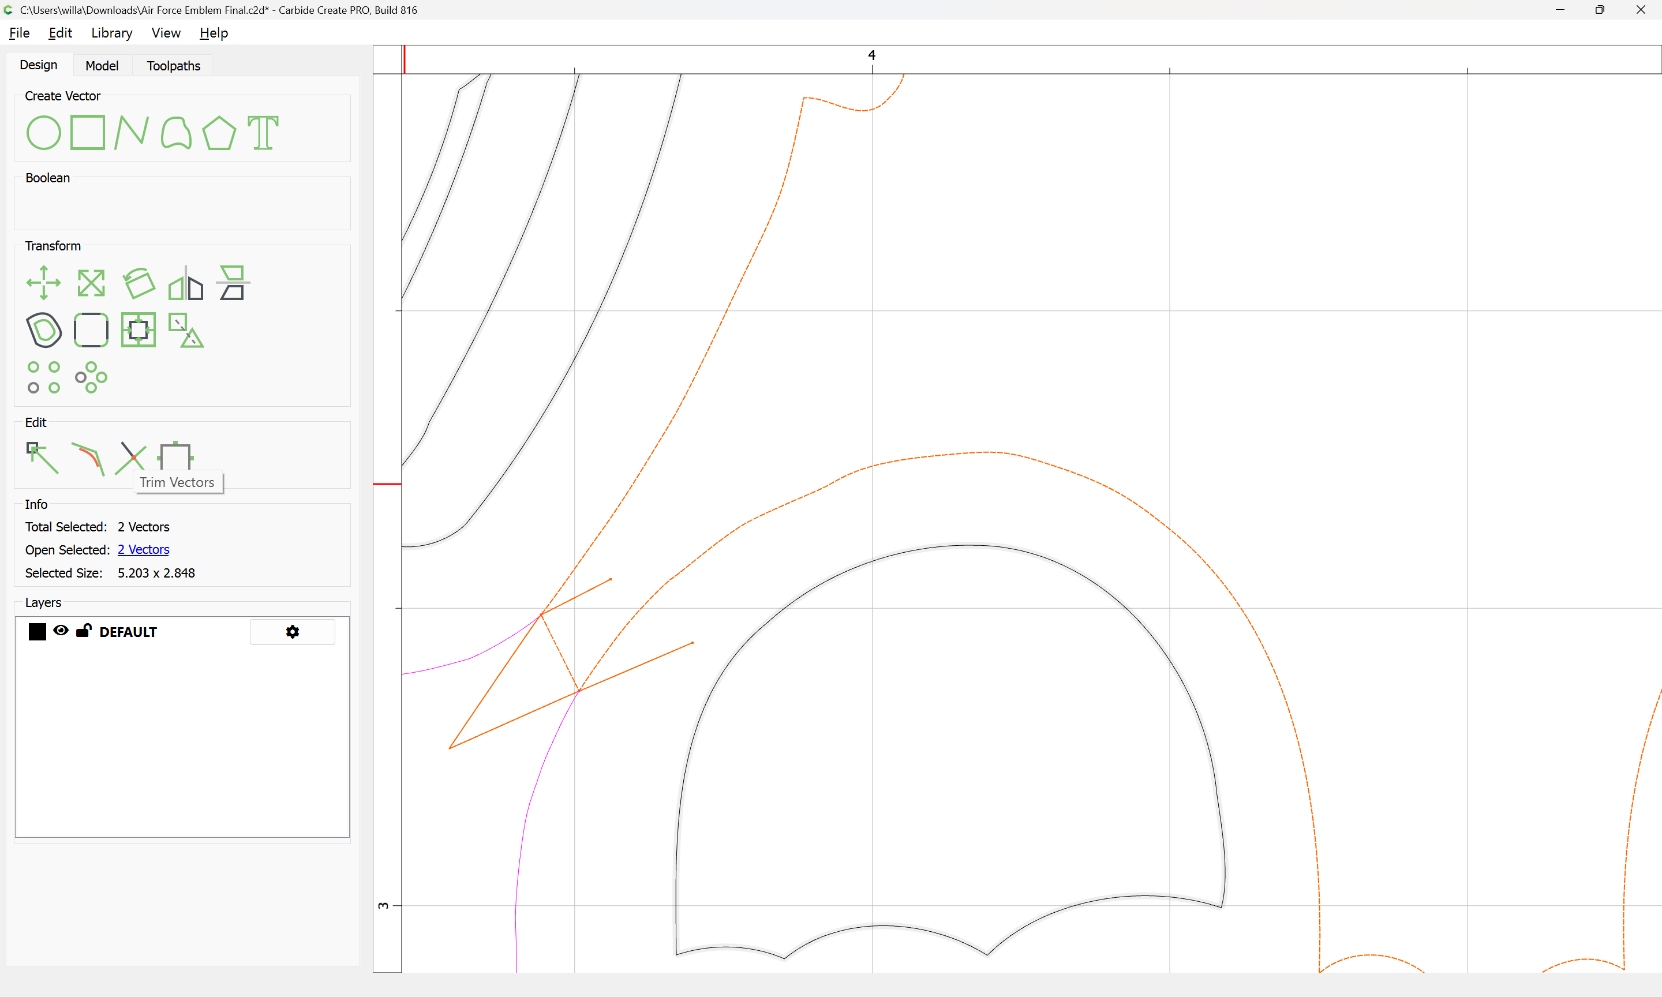Open the Offset vector tool
The height and width of the screenshot is (997, 1662).
point(44,330)
